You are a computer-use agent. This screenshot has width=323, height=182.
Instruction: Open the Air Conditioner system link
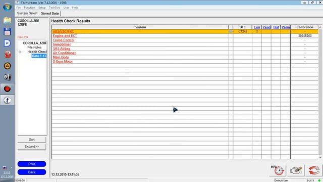point(64,53)
